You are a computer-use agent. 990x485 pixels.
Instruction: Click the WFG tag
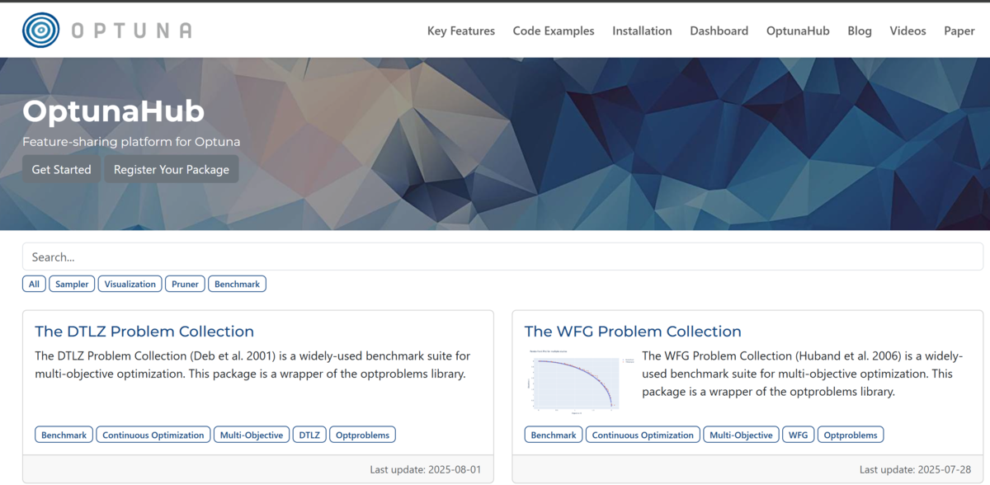pyautogui.click(x=798, y=435)
